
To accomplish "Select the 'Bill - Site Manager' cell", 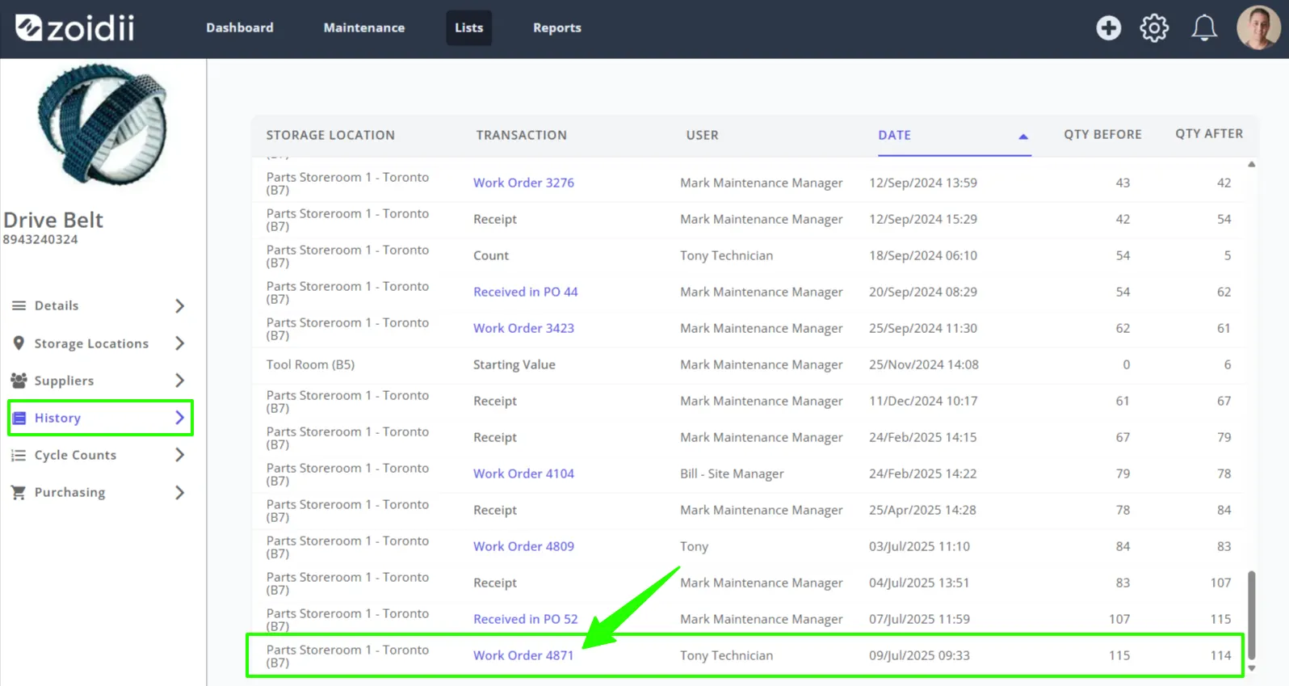I will pos(732,473).
